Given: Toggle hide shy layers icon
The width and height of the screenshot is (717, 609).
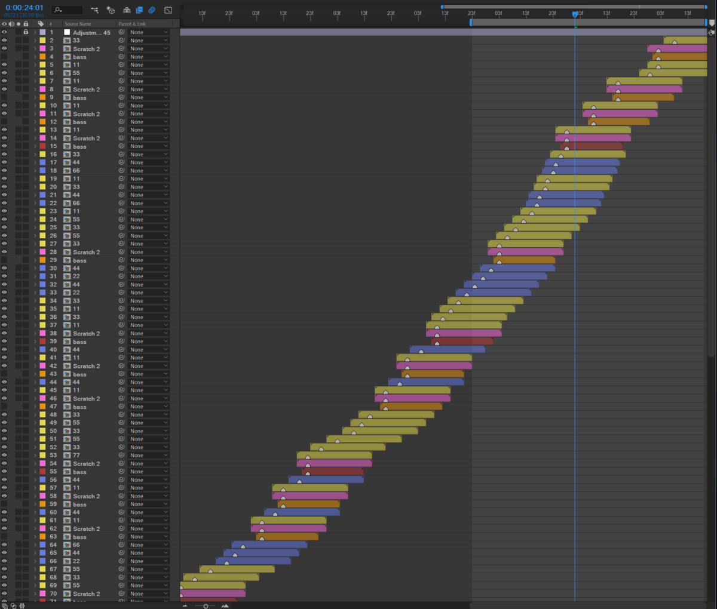Looking at the screenshot, I should click(x=127, y=10).
